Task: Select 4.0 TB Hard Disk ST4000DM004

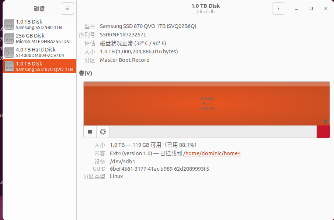Action: point(39,52)
